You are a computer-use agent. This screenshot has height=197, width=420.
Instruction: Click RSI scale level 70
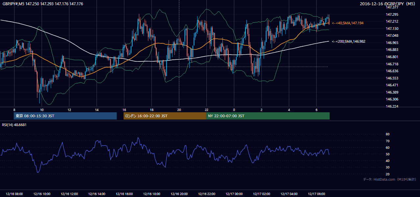(387, 141)
